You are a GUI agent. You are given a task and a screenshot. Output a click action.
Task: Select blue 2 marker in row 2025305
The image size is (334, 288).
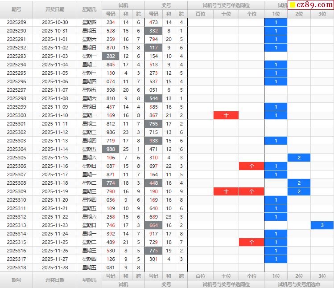299,158
